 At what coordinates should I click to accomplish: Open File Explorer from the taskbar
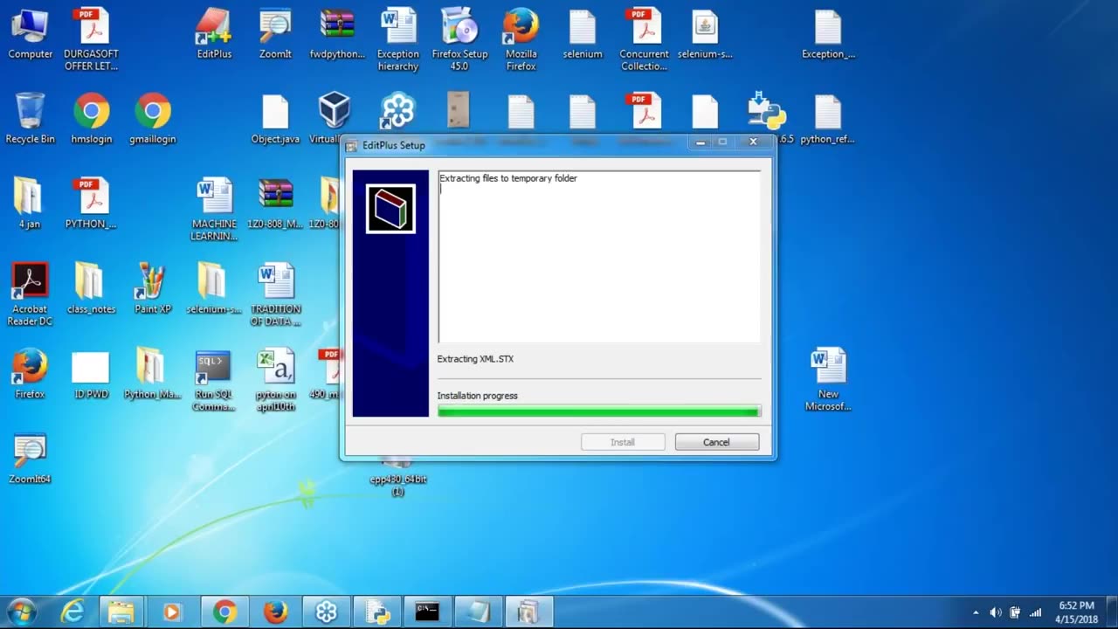[x=121, y=612]
